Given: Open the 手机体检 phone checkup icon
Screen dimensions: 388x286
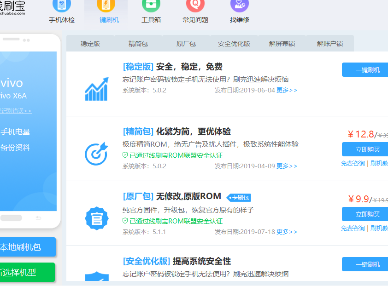Looking at the screenshot, I should click(62, 6).
